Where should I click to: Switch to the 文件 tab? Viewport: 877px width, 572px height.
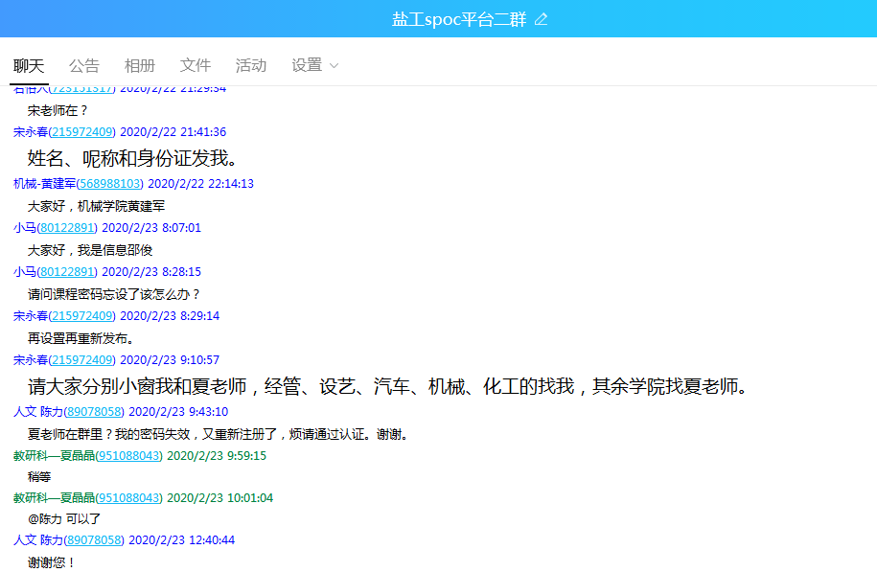[x=196, y=65]
